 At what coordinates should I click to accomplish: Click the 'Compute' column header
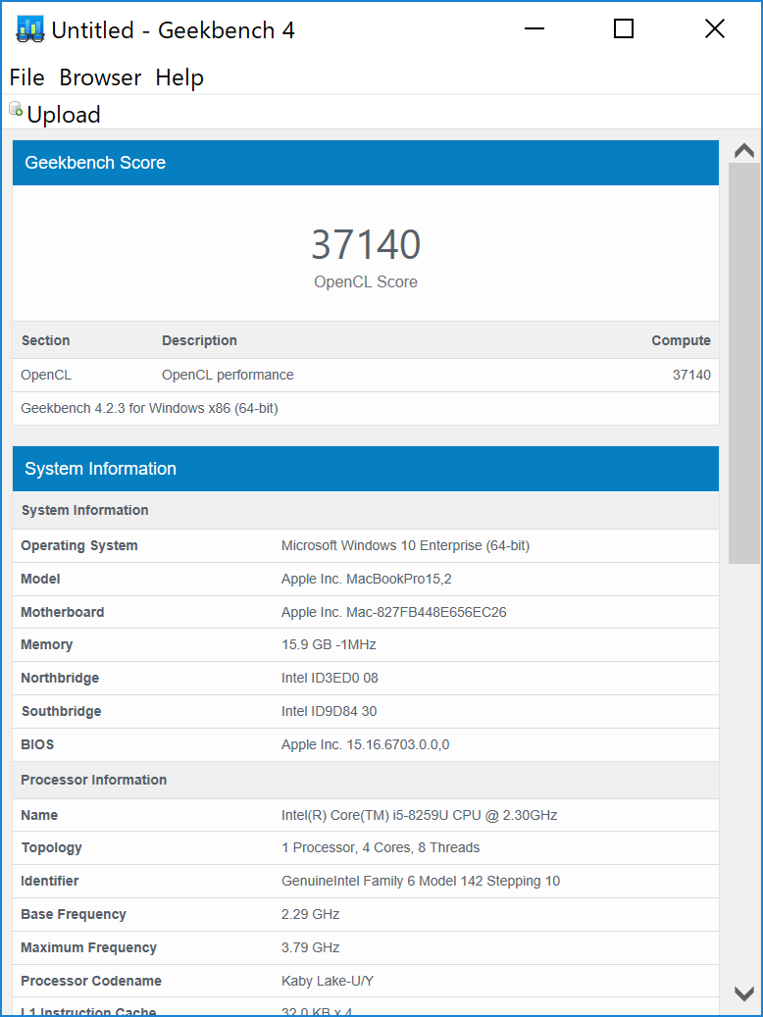(681, 340)
